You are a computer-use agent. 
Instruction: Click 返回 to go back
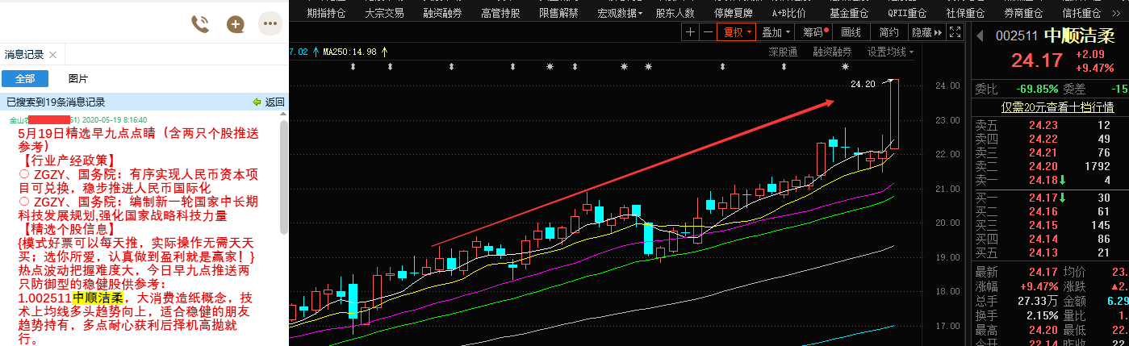[269, 102]
